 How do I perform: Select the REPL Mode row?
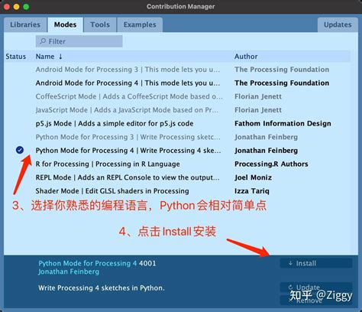[178, 177]
